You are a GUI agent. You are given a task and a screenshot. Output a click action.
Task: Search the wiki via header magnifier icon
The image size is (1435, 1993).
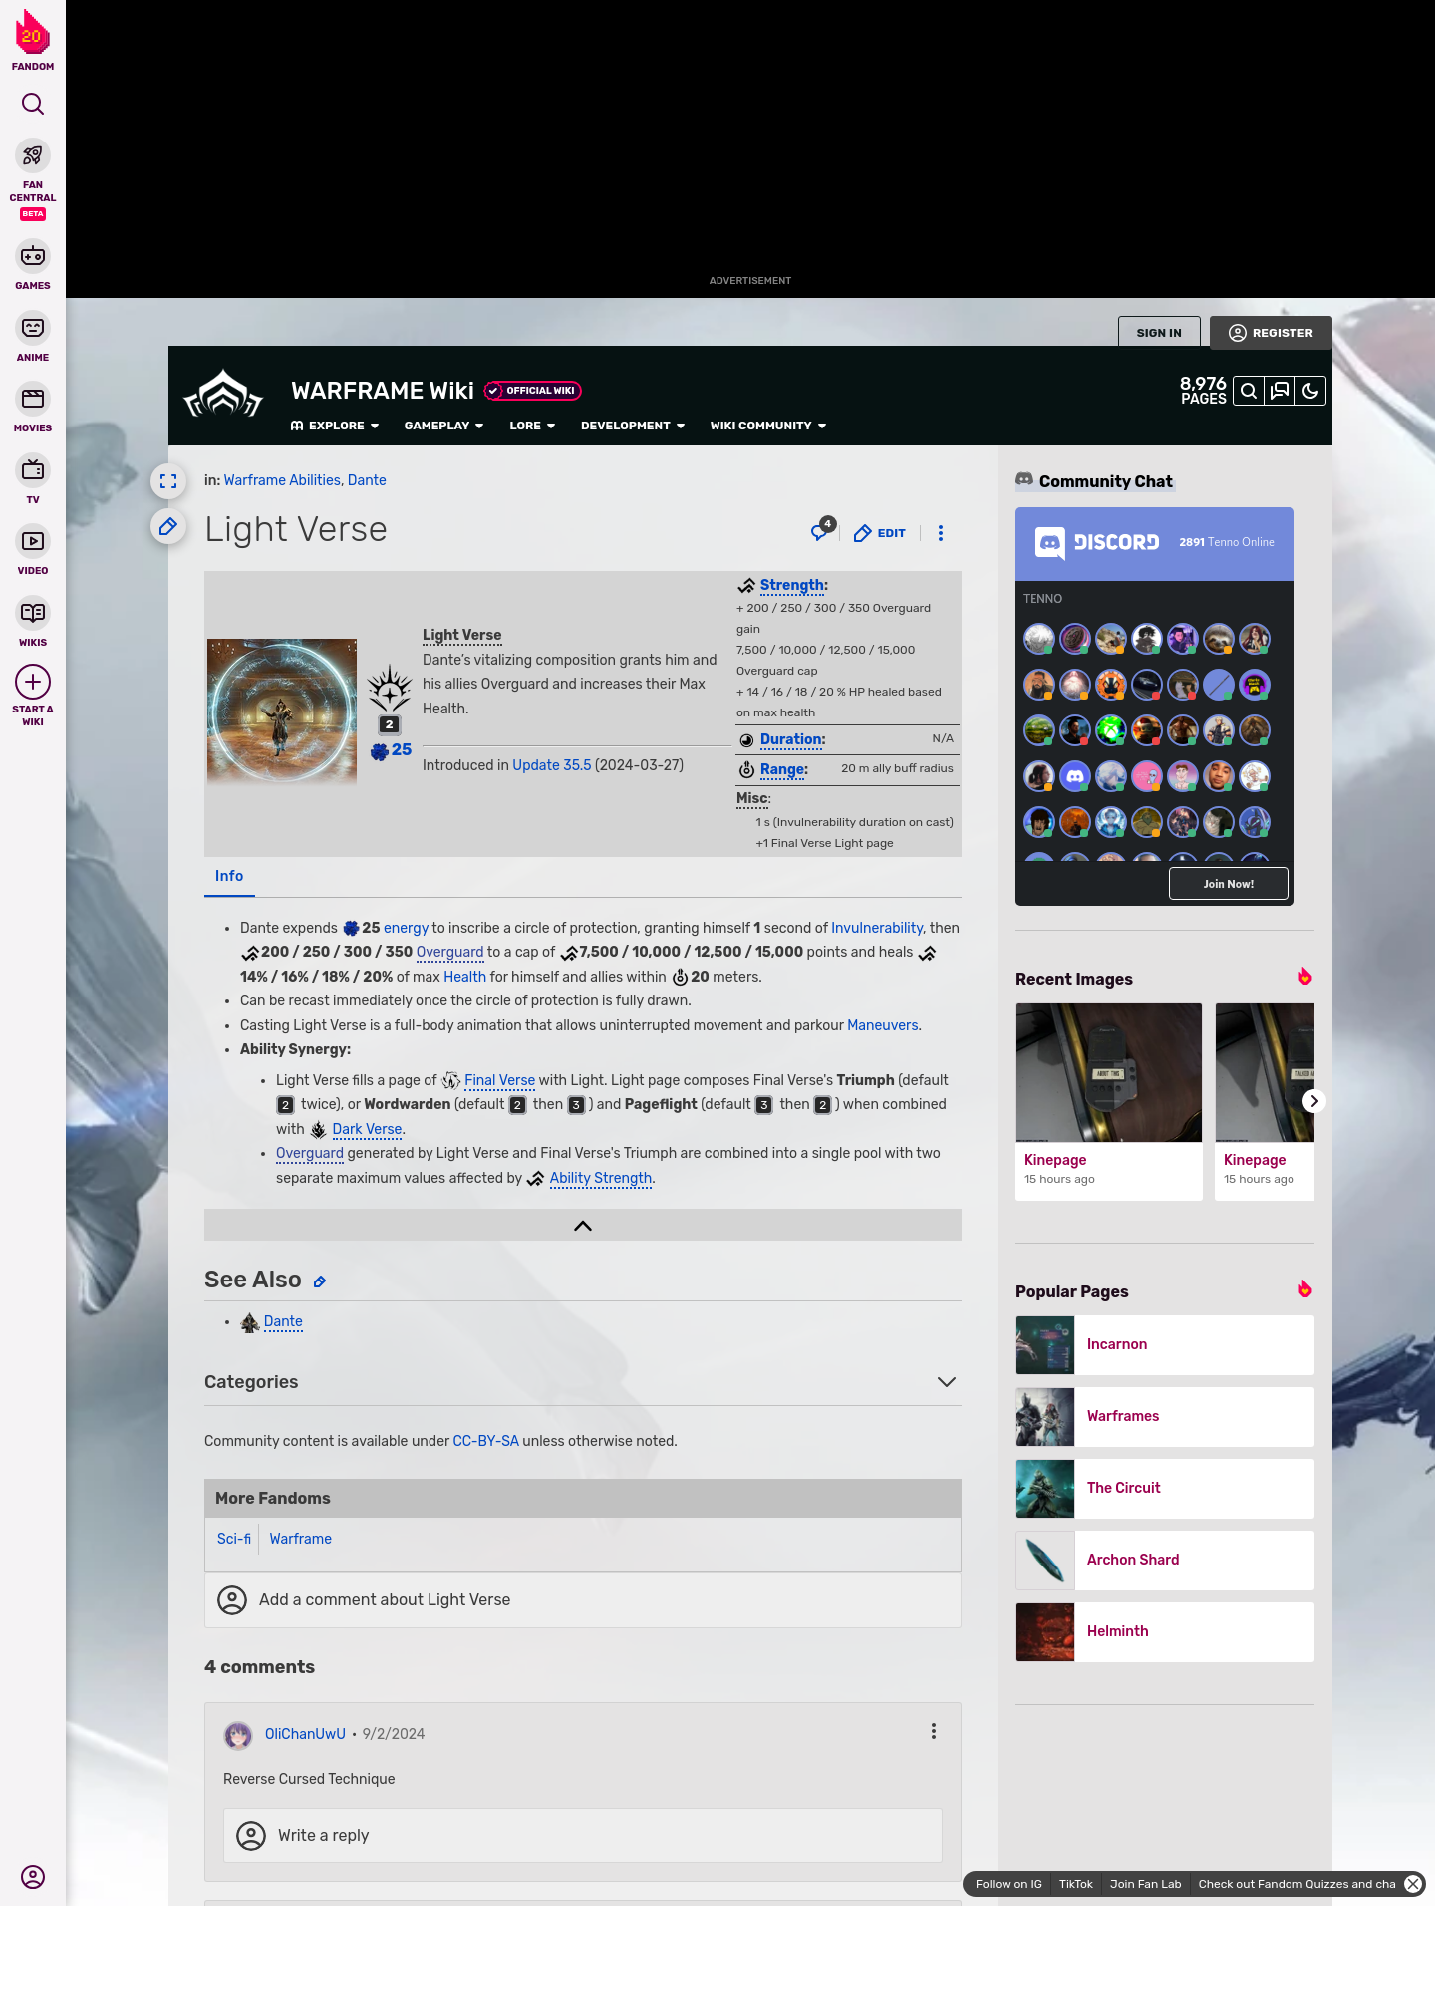tap(1248, 391)
